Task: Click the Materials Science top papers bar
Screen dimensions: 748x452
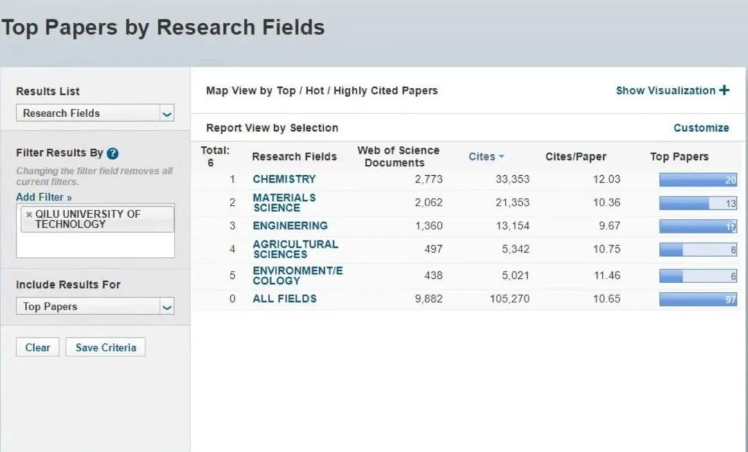Action: point(697,204)
